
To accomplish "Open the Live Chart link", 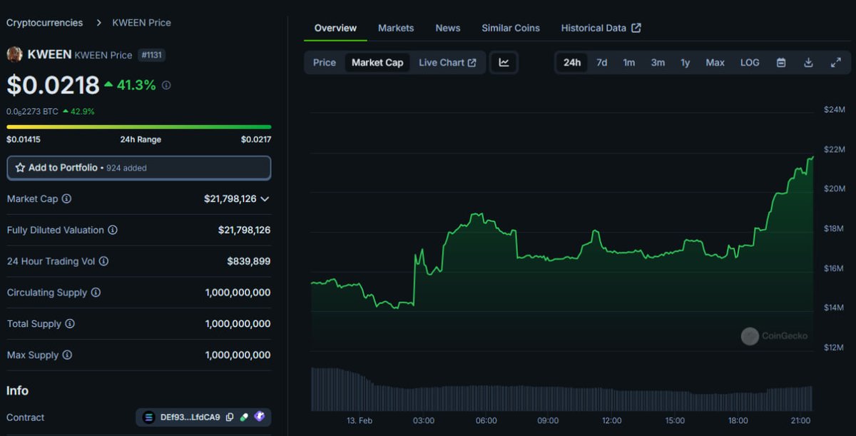I will point(447,63).
